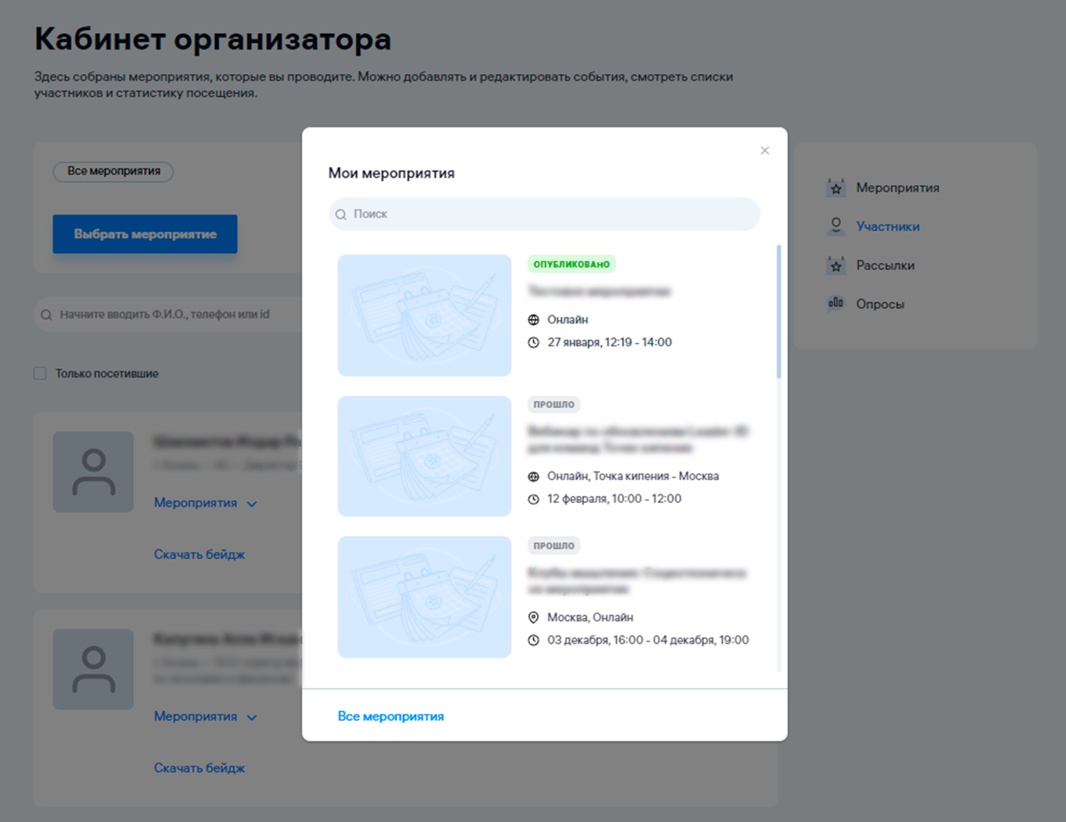Click the Поиск input in the dialog

(x=552, y=215)
